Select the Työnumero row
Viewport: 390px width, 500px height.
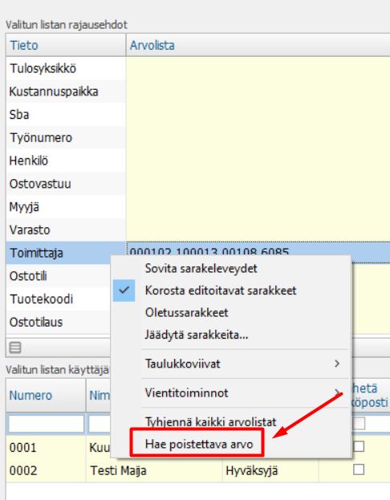tap(66, 138)
